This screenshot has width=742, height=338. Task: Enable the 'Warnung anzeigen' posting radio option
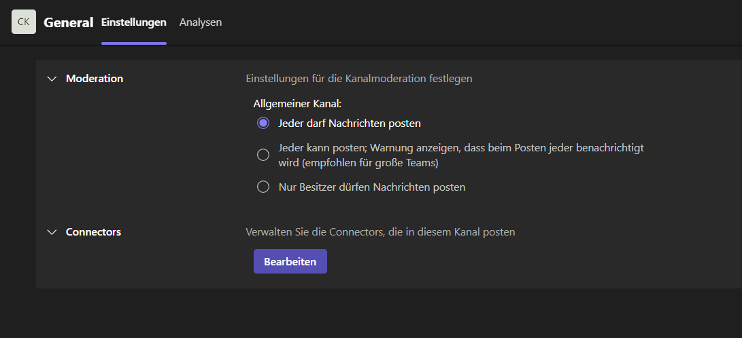tap(263, 155)
